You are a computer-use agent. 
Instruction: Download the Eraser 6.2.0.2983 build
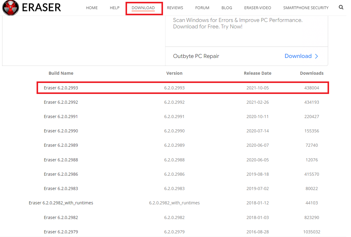point(61,189)
